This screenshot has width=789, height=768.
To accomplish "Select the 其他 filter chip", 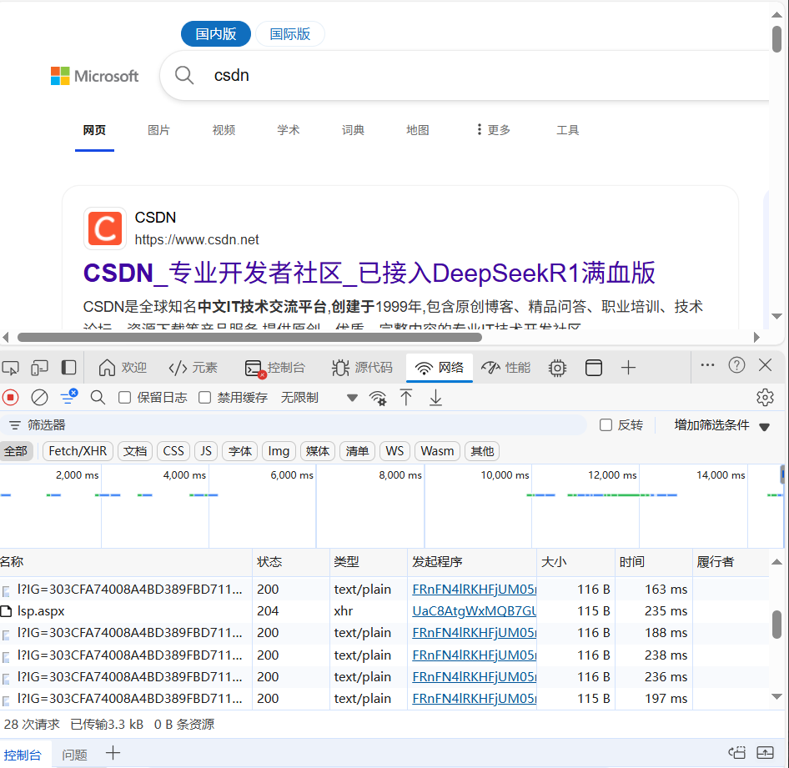I will (482, 451).
